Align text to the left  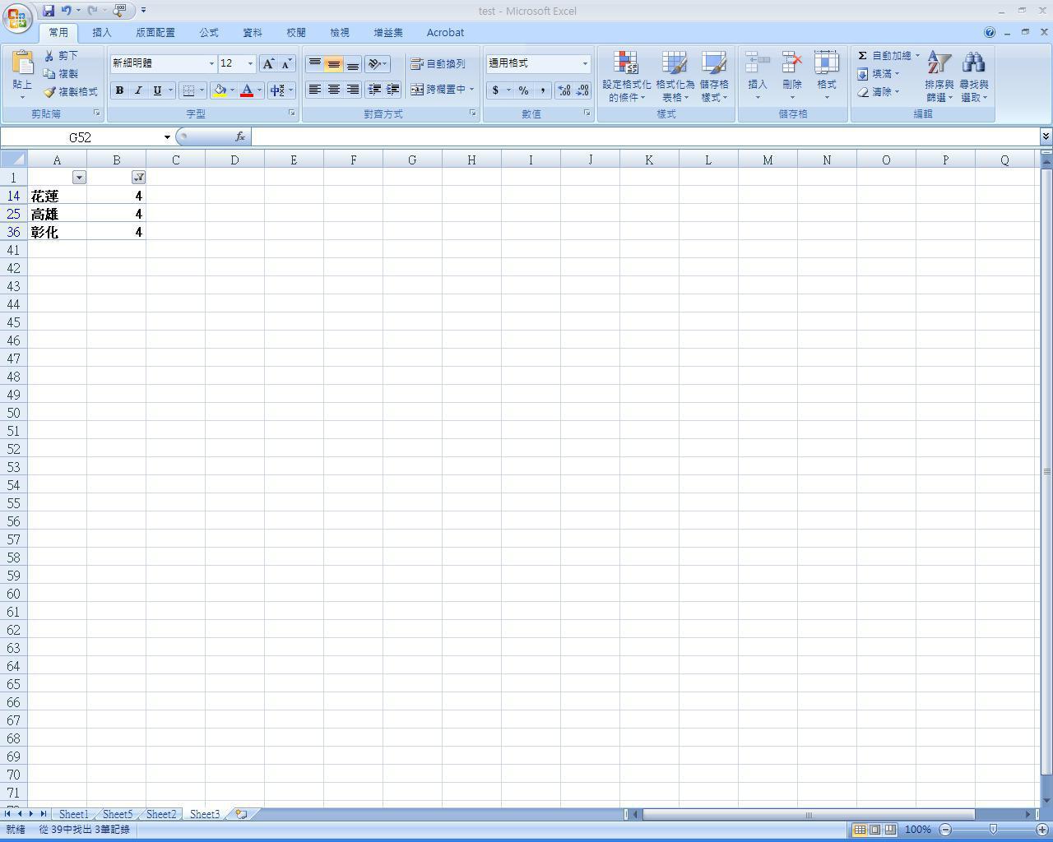tap(314, 90)
